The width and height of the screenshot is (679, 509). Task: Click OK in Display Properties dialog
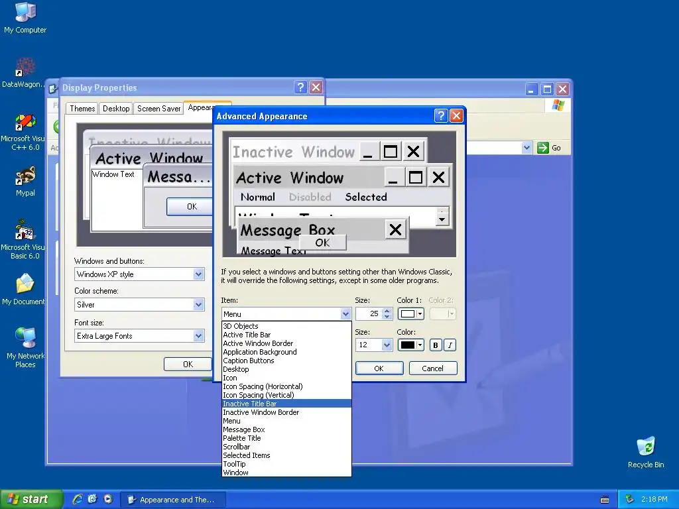(x=188, y=365)
